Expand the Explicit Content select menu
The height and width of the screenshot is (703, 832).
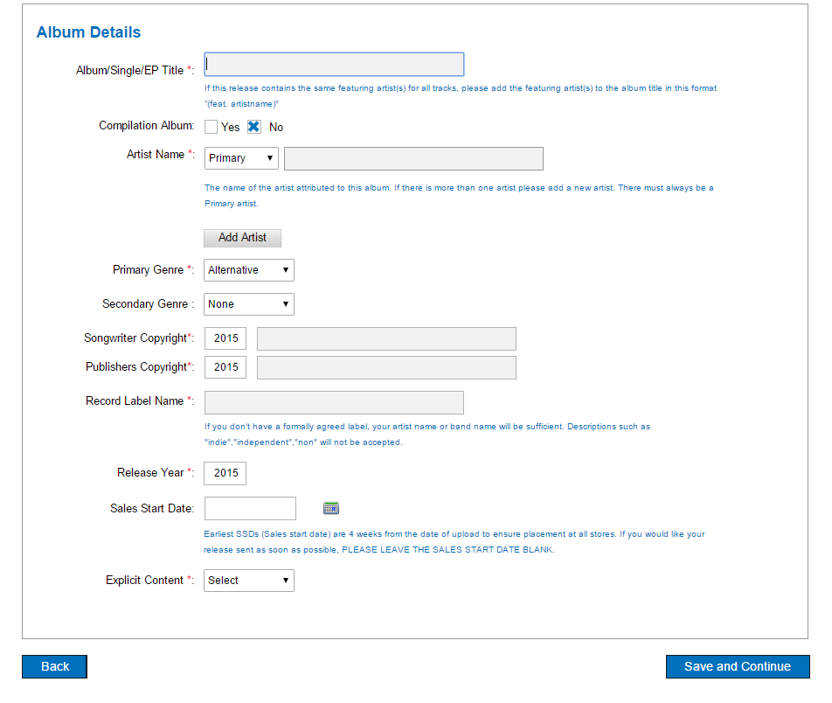coord(249,581)
